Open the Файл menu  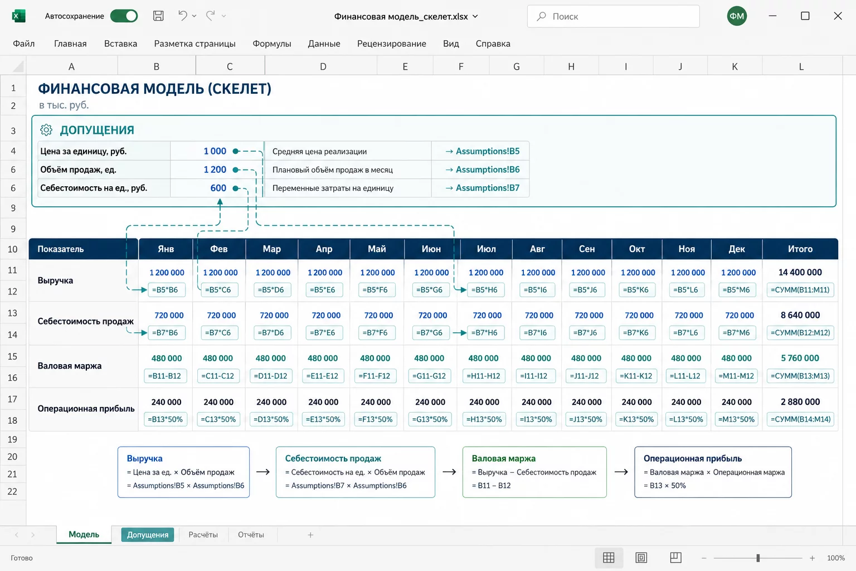coord(24,43)
